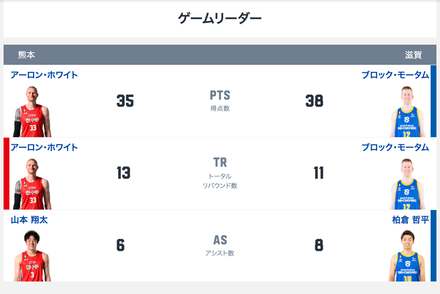Click Aaron White's photo in TR row
The width and height of the screenshot is (440, 294).
[x=32, y=184]
